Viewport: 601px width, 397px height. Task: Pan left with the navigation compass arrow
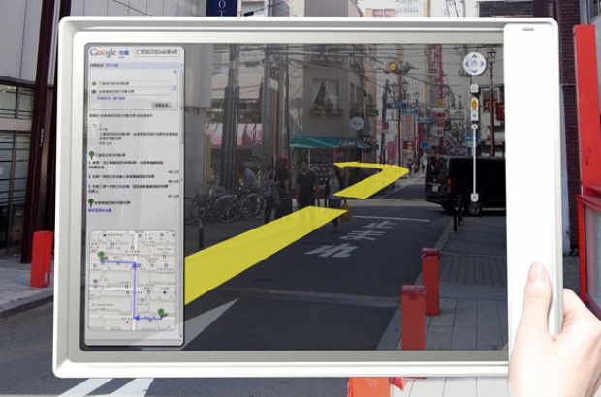coord(465,64)
